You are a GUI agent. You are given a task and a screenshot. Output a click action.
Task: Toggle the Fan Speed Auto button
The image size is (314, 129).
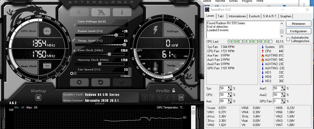click(x=127, y=76)
